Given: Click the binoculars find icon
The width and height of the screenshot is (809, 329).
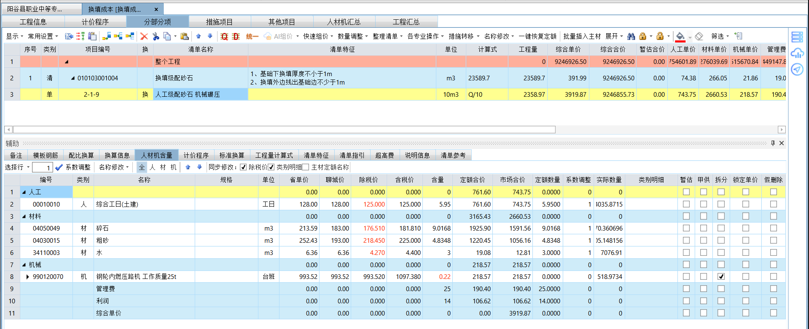Looking at the screenshot, I should click(631, 37).
